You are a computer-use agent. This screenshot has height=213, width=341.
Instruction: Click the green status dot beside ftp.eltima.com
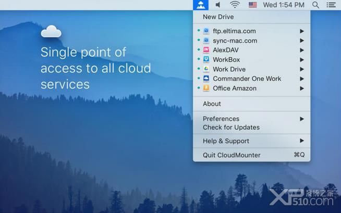[x=199, y=31]
